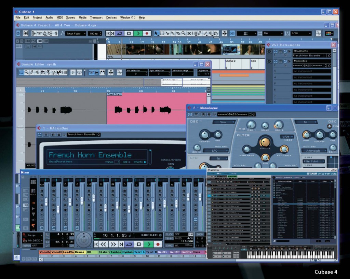Open the MIDI menu
Image resolution: width=350 pixels, height=279 pixels.
tap(59, 17)
